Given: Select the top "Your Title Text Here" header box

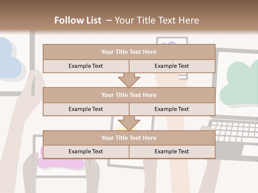Looking at the screenshot, I should [x=129, y=52].
